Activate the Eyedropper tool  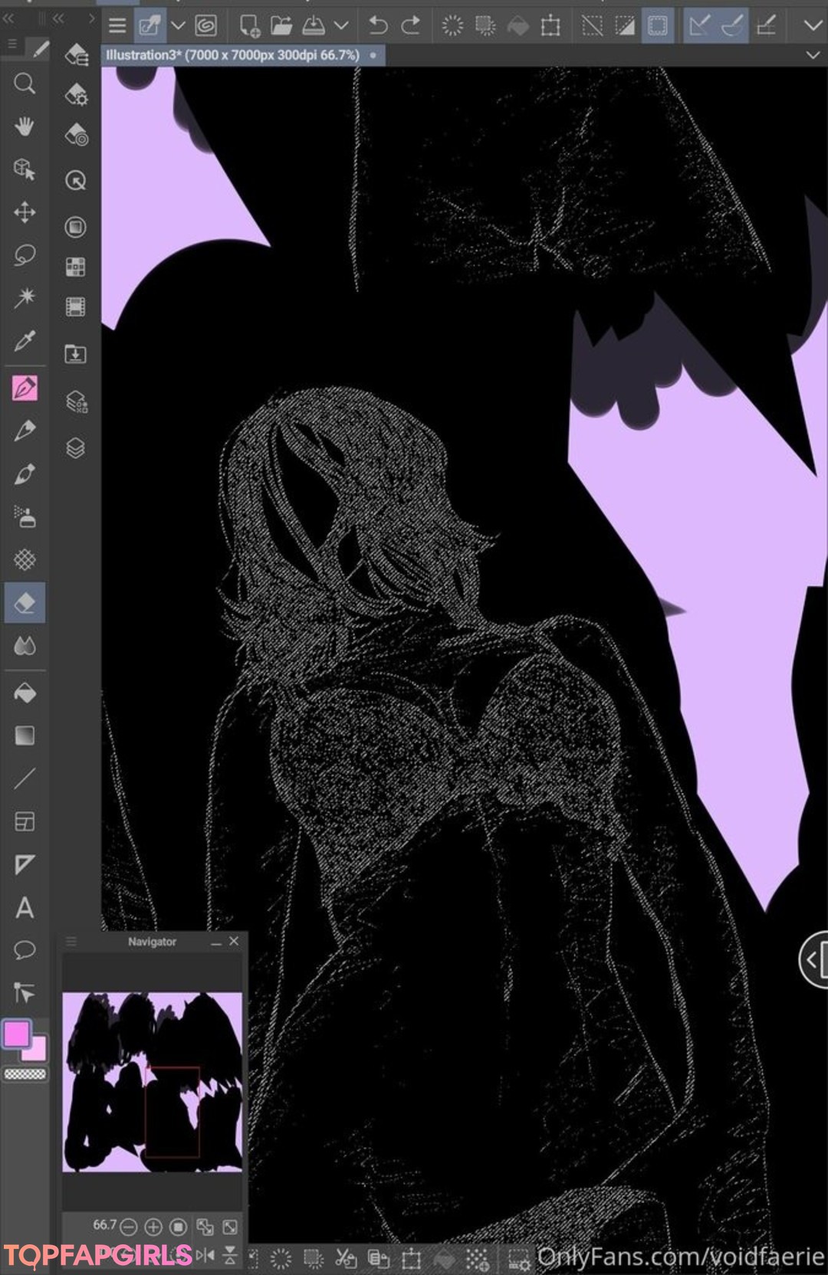25,340
